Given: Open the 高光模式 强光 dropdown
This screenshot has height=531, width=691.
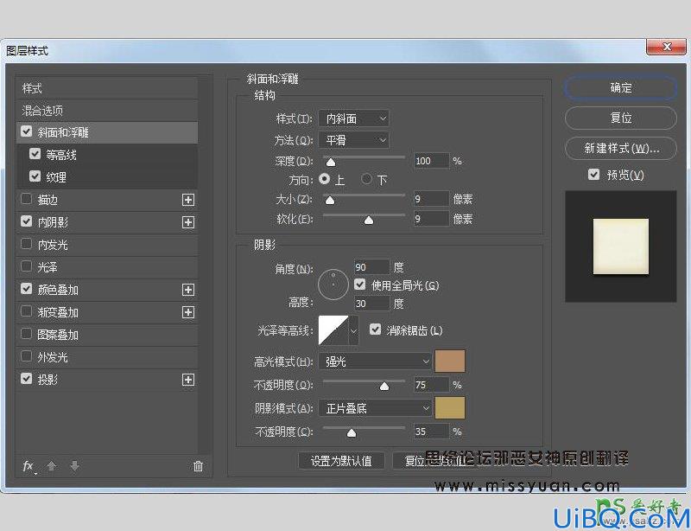Looking at the screenshot, I should point(375,361).
